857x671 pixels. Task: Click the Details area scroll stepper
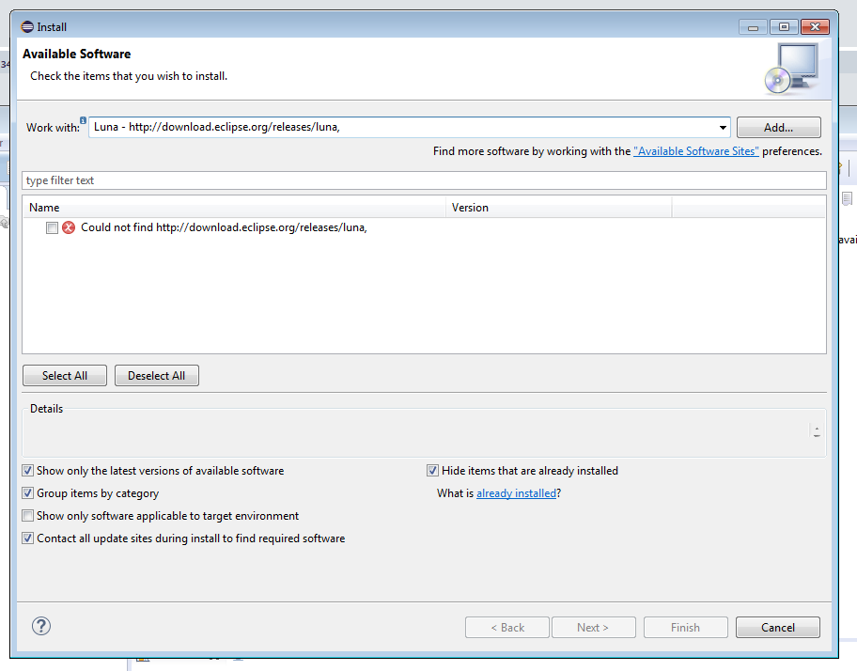817,431
